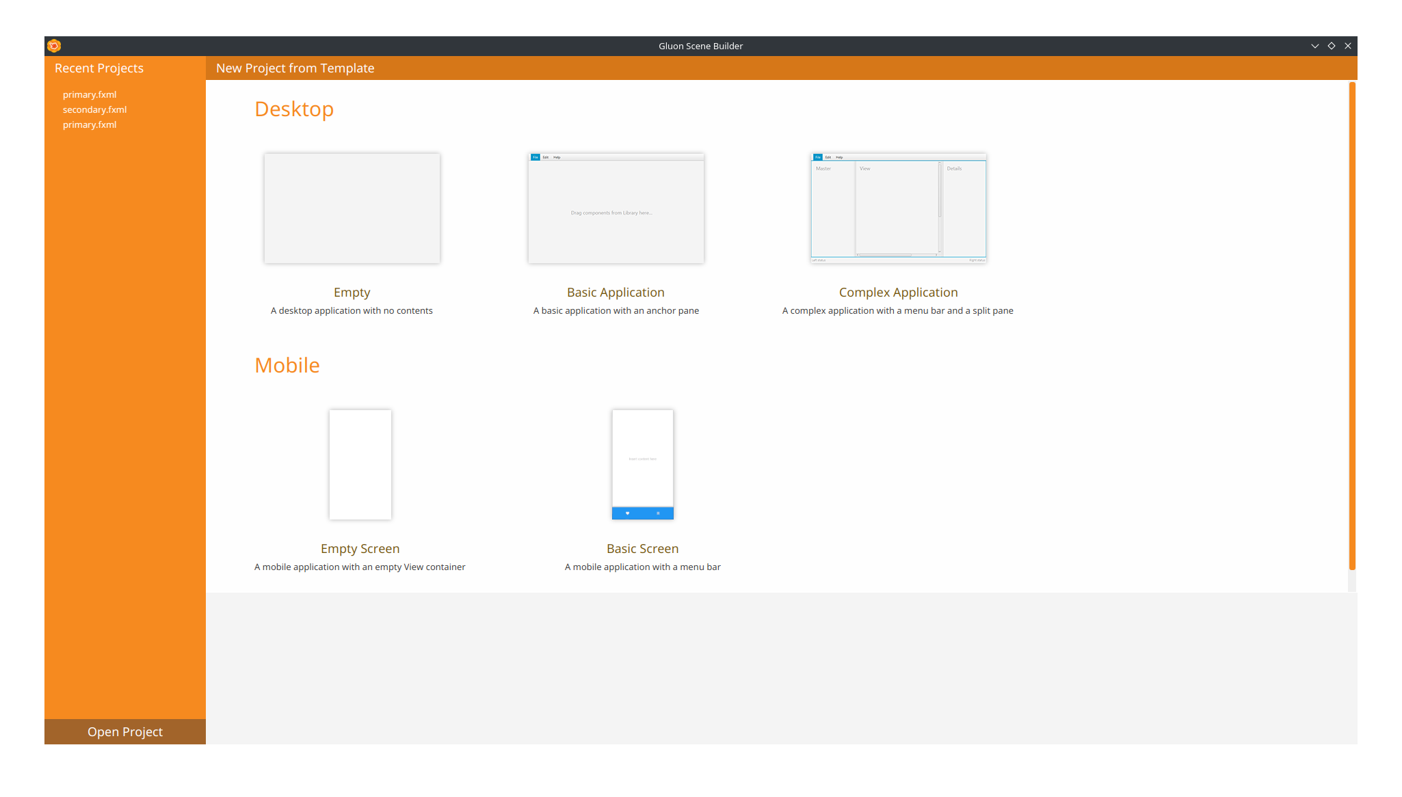Choose the Basic Screen mobile template thumbnail
Screen dimensions: 1402x797
(x=642, y=464)
